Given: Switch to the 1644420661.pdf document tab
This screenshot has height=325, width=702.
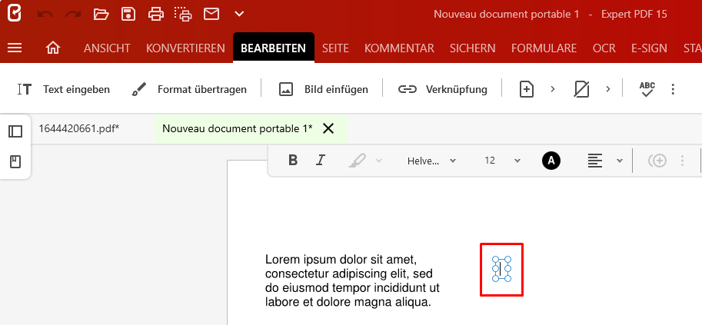Looking at the screenshot, I should click(79, 129).
